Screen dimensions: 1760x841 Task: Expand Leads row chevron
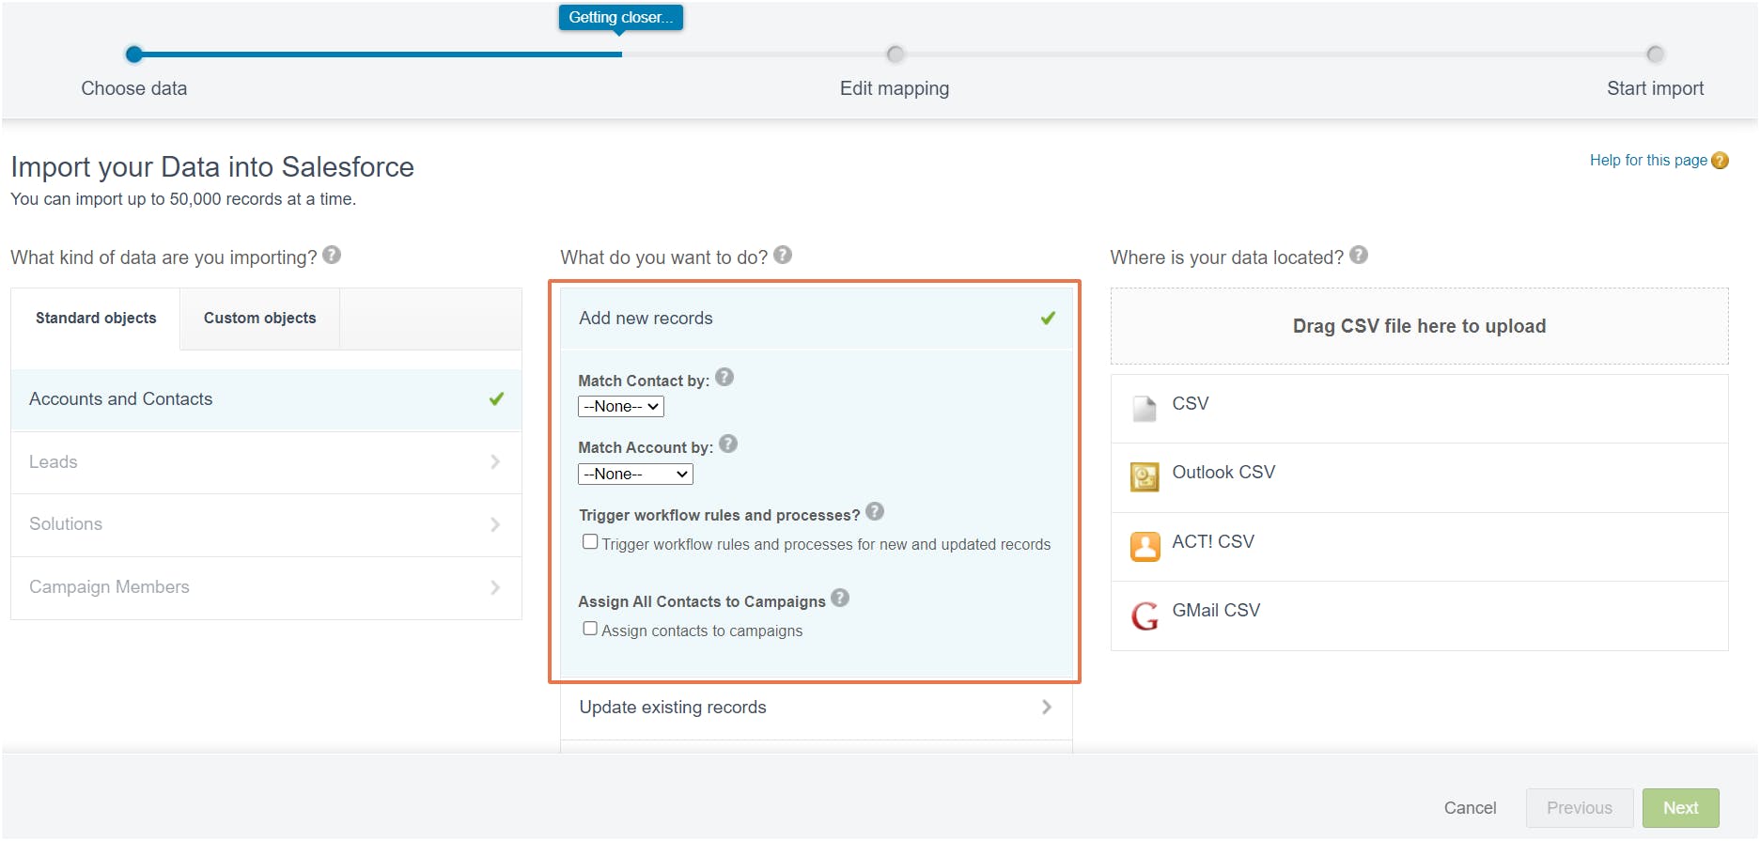pos(495,461)
